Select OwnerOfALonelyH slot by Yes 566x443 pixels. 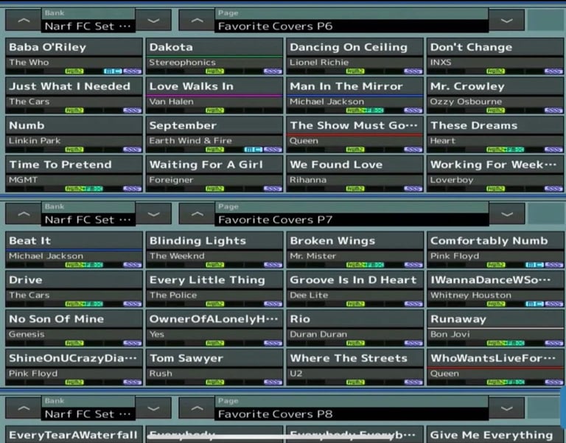214,328
